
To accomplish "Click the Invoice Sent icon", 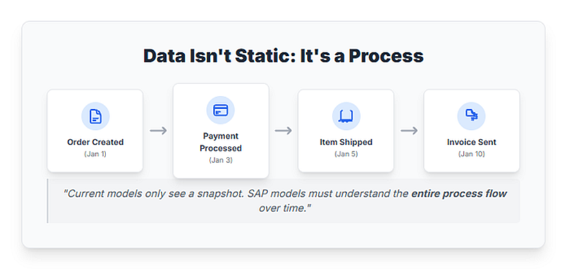I will click(x=472, y=116).
